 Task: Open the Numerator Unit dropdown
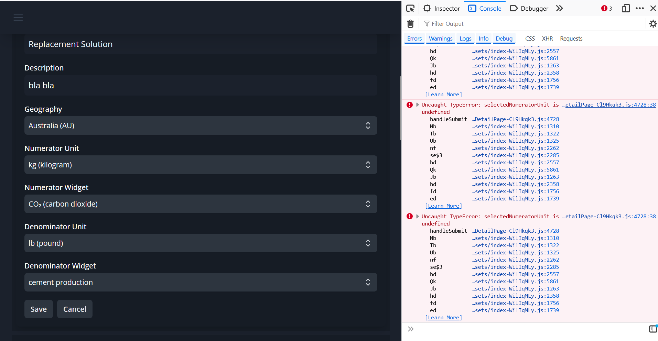pyautogui.click(x=201, y=165)
